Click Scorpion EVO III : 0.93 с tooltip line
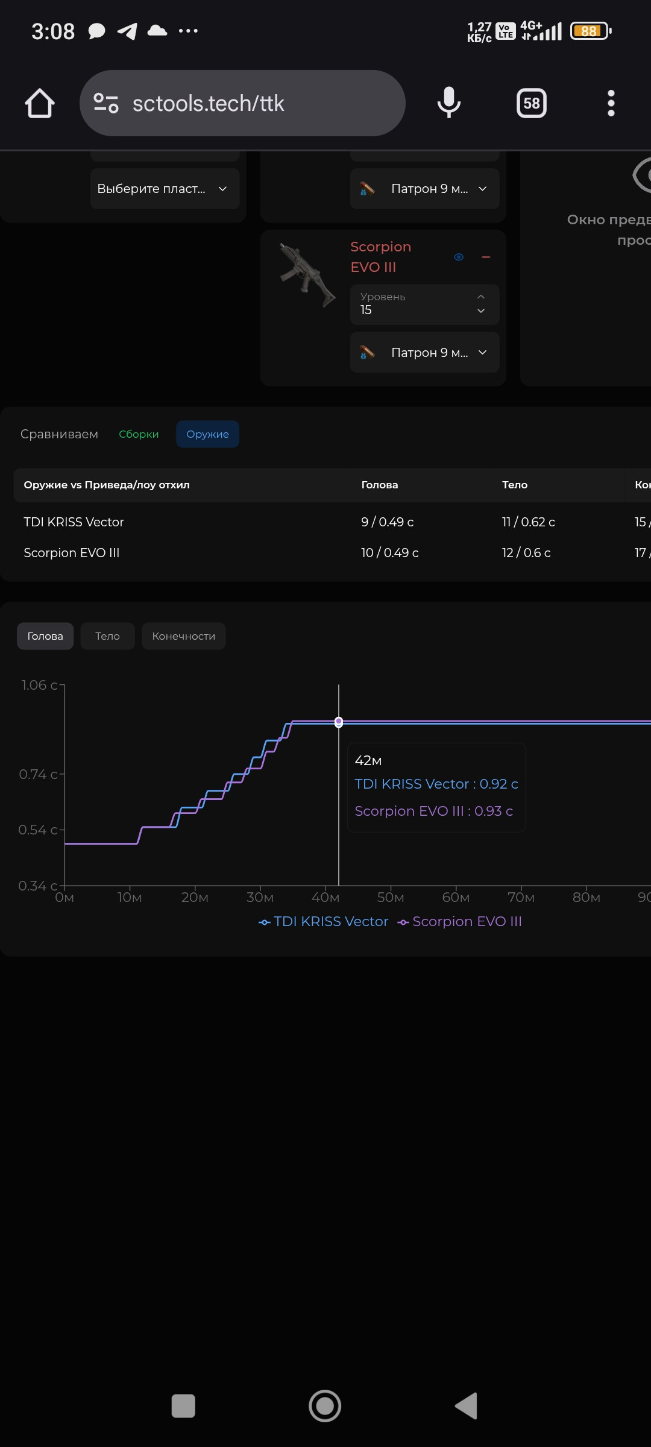The image size is (651, 1447). point(434,811)
